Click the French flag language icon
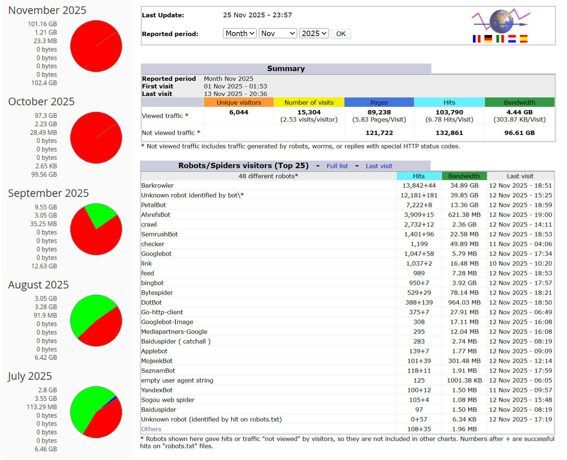The width and height of the screenshot is (567, 460). click(x=476, y=39)
